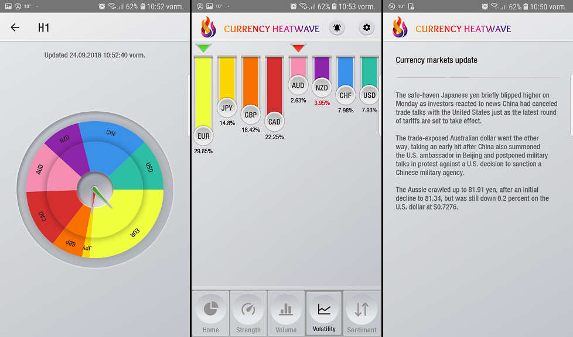573x337 pixels.
Task: Click the 29.85% value under EUR
Action: (x=203, y=151)
